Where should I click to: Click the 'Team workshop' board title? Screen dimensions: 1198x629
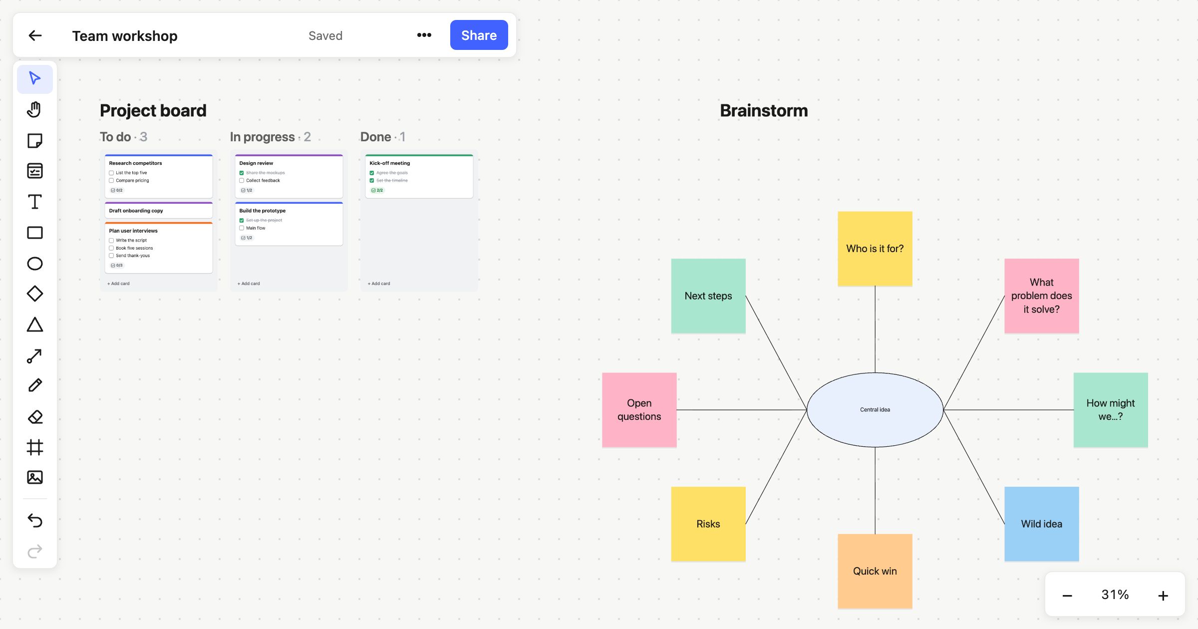click(125, 36)
